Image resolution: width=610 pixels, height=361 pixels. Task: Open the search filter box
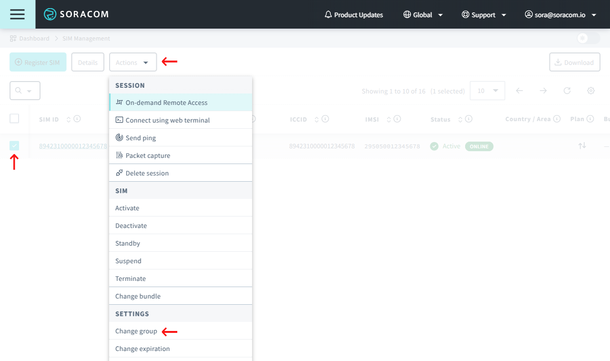[25, 91]
